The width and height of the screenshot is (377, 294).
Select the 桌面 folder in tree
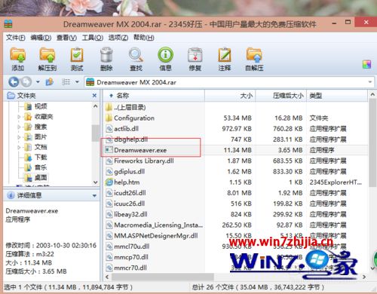41,178
